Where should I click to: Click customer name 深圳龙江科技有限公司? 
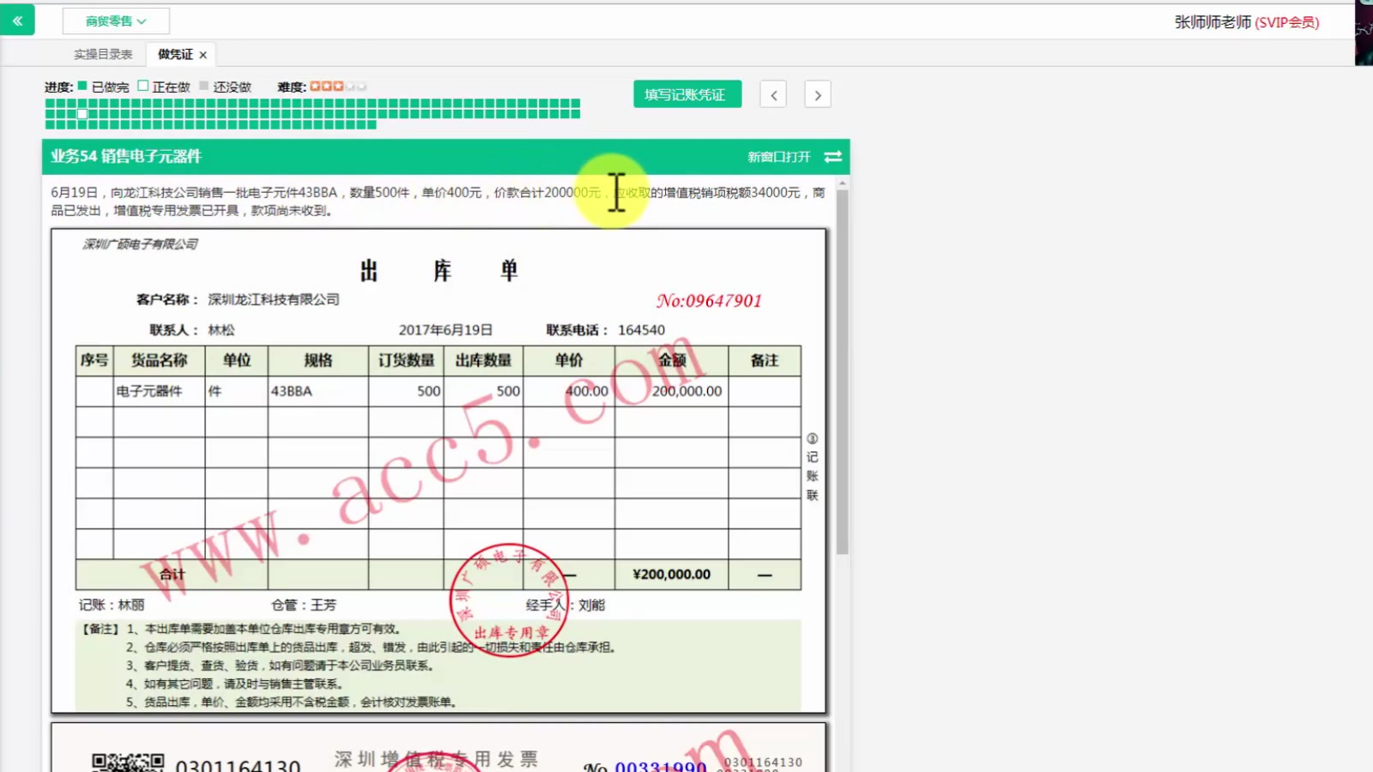pyautogui.click(x=274, y=299)
